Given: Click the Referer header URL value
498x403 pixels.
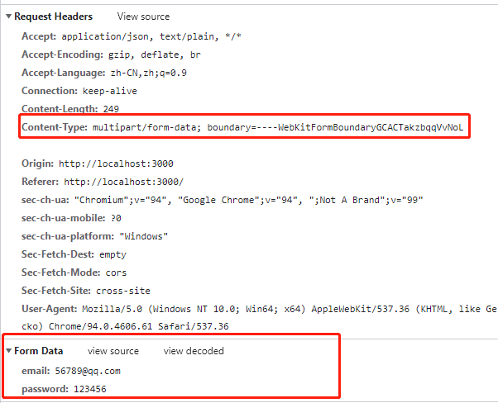Looking at the screenshot, I should tap(123, 182).
